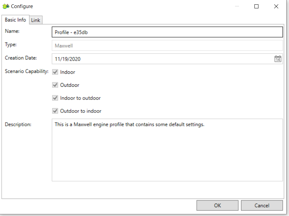Focus the Name field containing Profile - e35db

tap(167, 32)
